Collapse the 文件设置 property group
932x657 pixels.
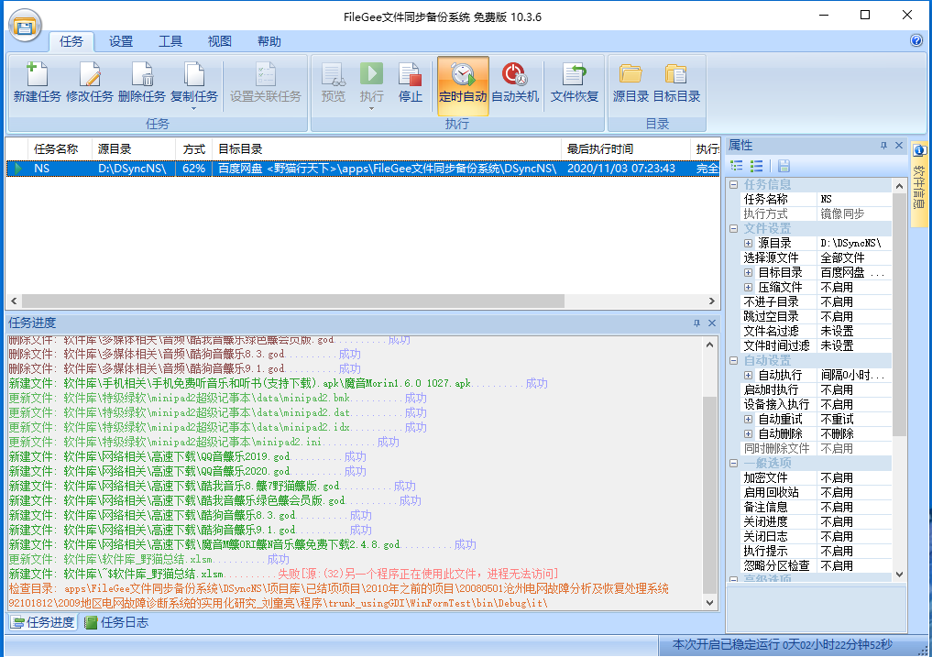pyautogui.click(x=733, y=228)
